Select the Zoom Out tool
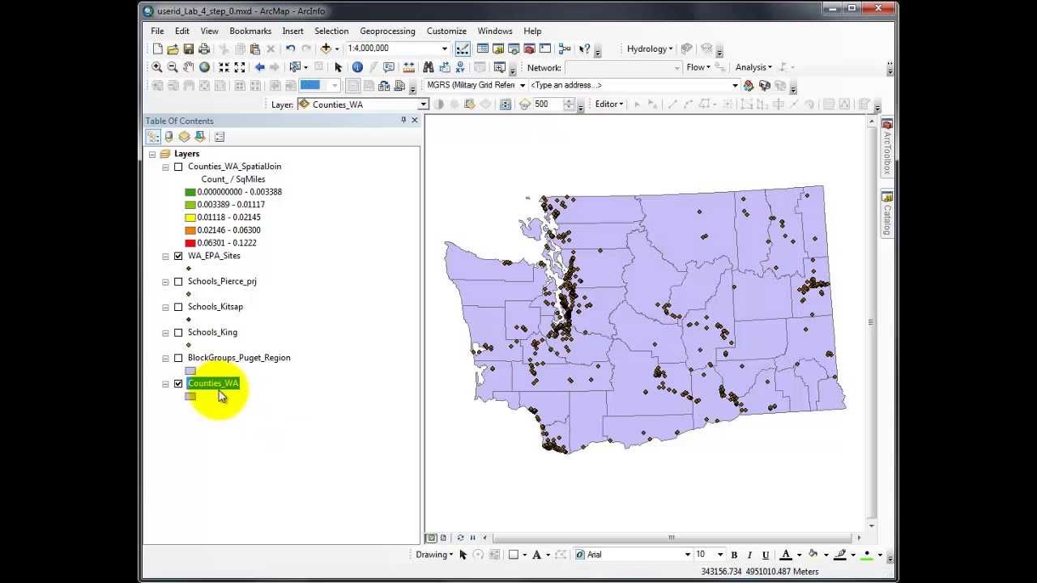 (173, 67)
